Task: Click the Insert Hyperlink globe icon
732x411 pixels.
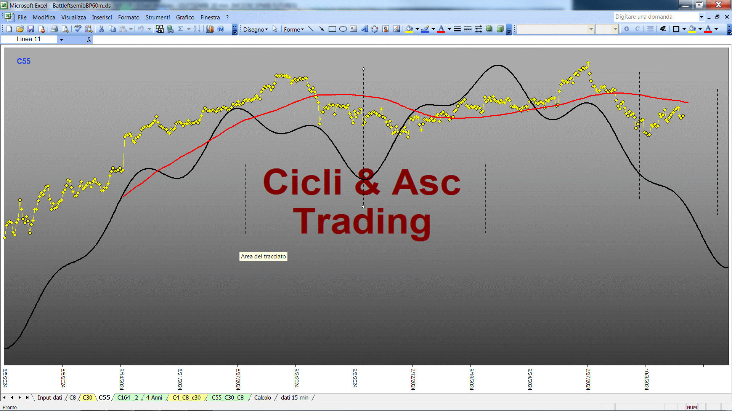Action: tap(170, 29)
